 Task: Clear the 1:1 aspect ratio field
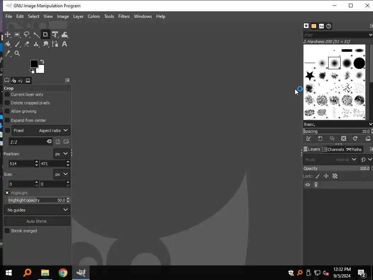(x=49, y=142)
